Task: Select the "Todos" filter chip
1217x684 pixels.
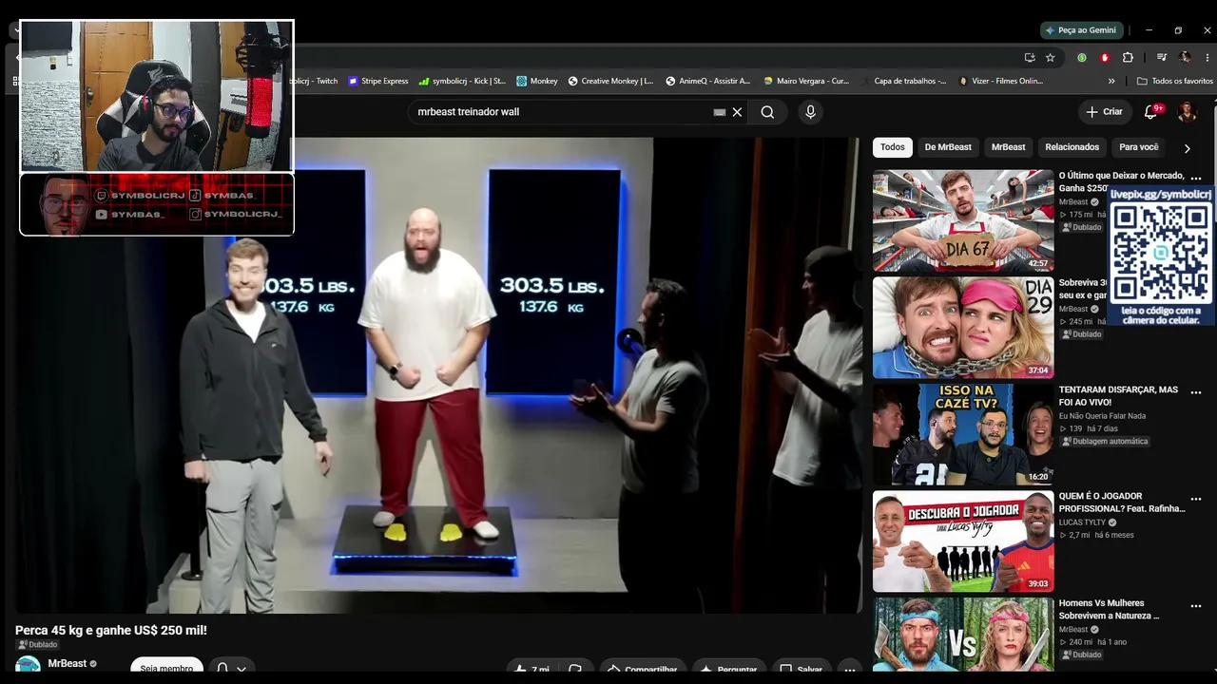Action: coord(893,147)
